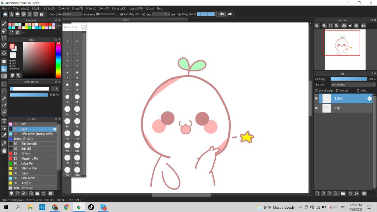Open settings gear of Lớp2 layer

click(370, 99)
